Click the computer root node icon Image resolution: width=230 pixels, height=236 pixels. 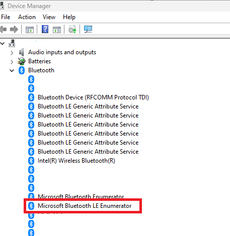click(x=12, y=44)
